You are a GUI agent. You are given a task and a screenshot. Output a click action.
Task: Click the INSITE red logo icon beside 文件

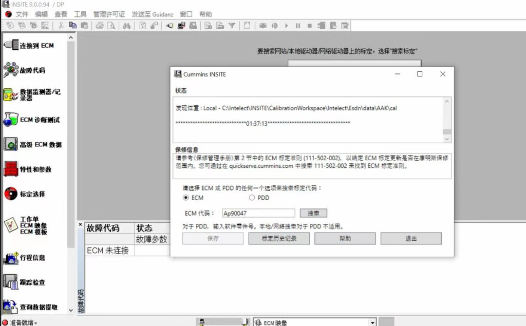coord(8,14)
